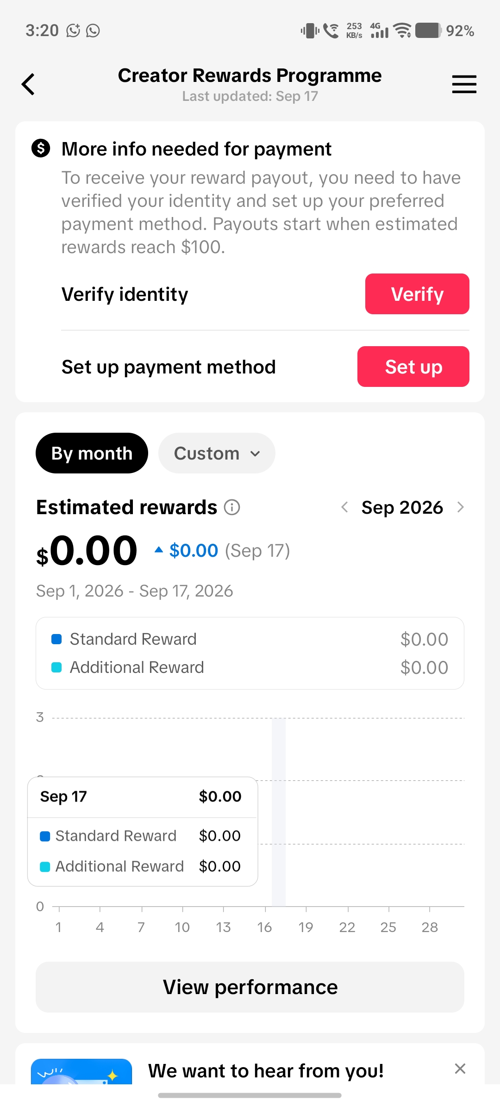Tap the feedback banner illustration thumbnail
The height and width of the screenshot is (1107, 500).
pos(81,1071)
